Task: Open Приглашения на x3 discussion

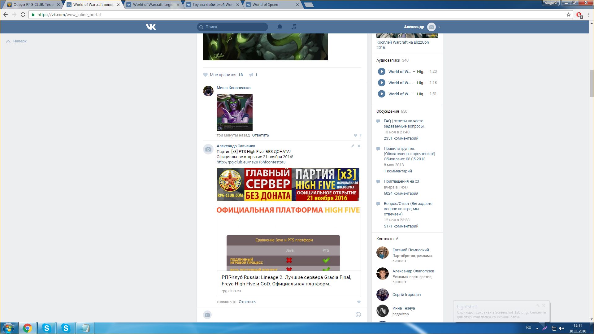Action: click(x=401, y=181)
